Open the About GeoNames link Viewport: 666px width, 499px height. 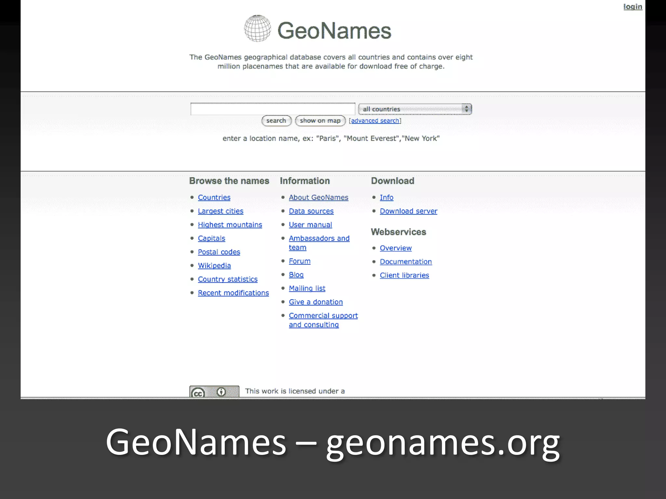318,198
